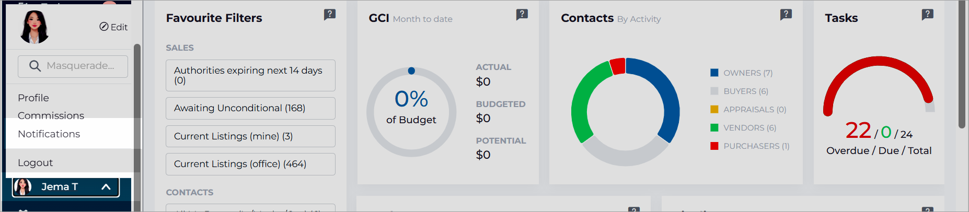The height and width of the screenshot is (212, 969).
Task: Select Purchasers red legend swatch
Action: pyautogui.click(x=714, y=146)
